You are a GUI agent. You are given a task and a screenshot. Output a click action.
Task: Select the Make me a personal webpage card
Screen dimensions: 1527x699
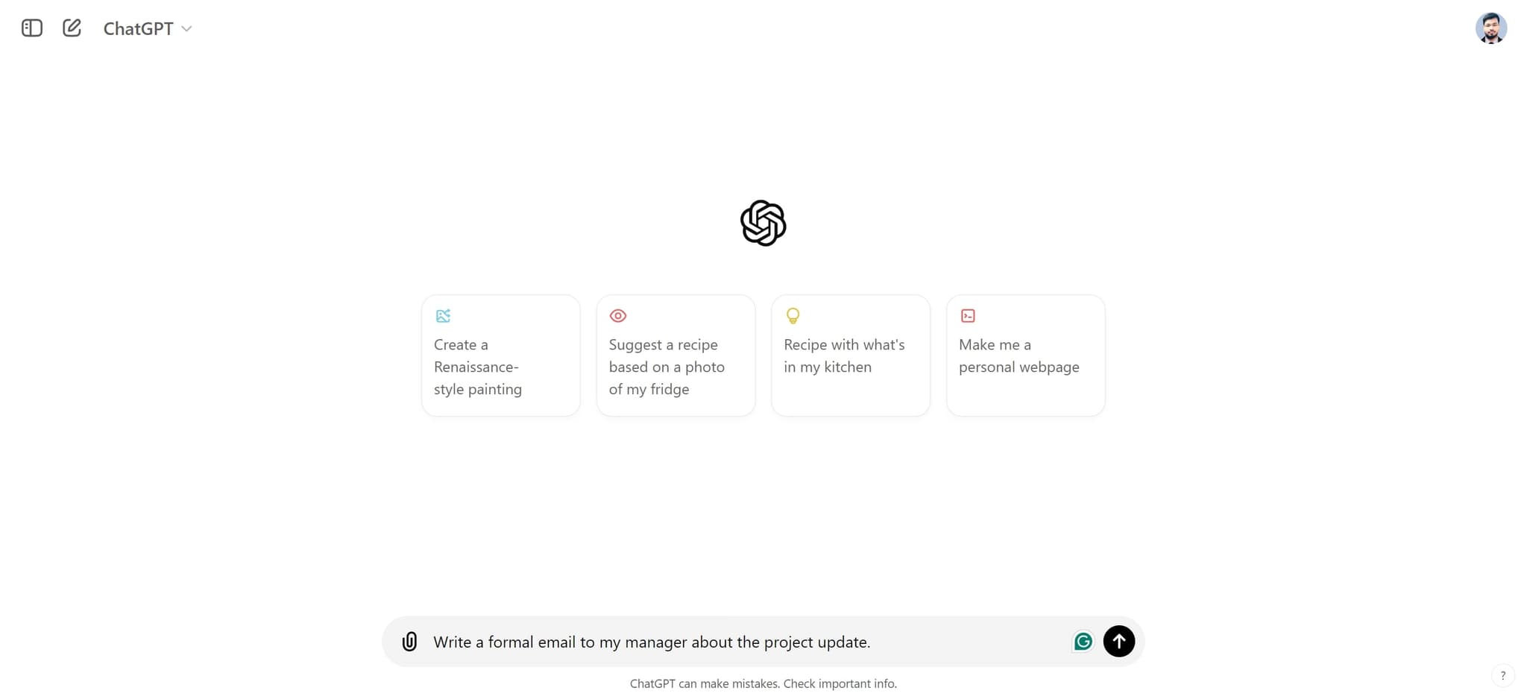click(x=1025, y=355)
